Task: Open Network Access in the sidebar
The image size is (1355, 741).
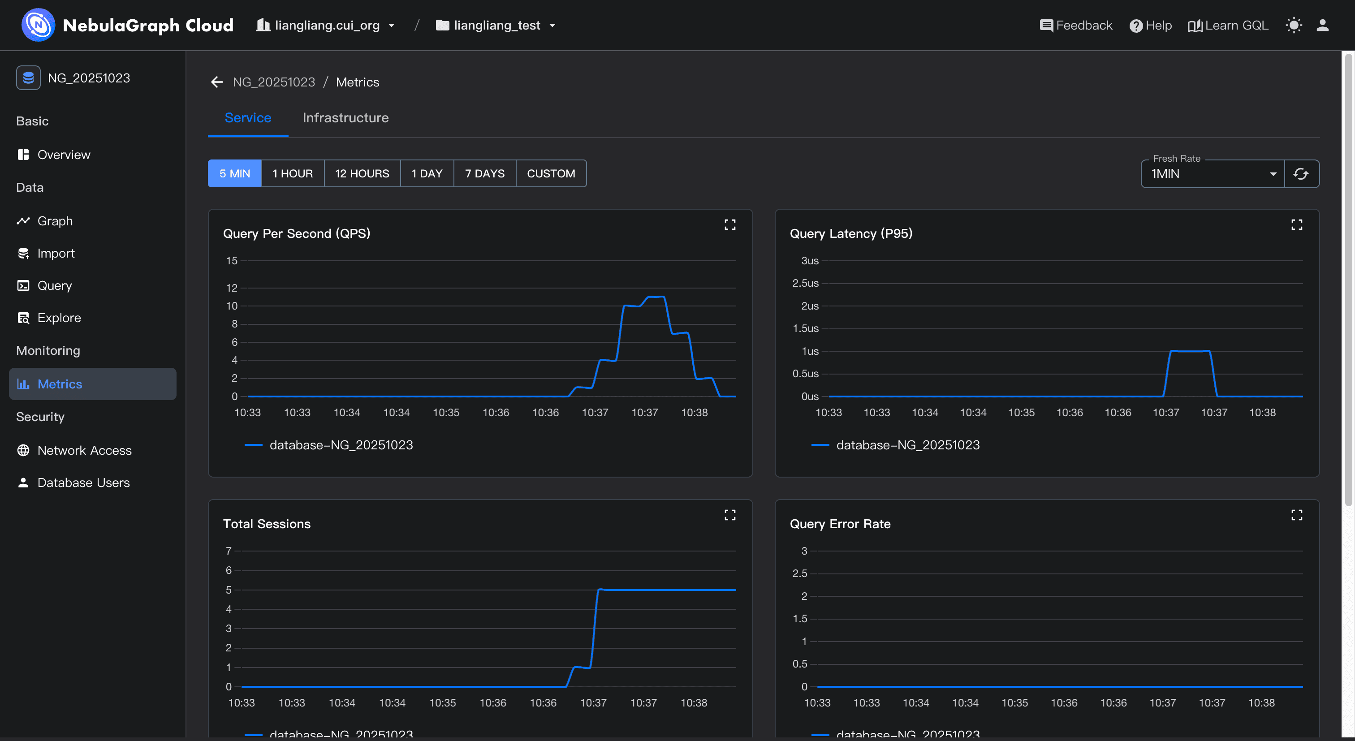Action: [x=84, y=450]
